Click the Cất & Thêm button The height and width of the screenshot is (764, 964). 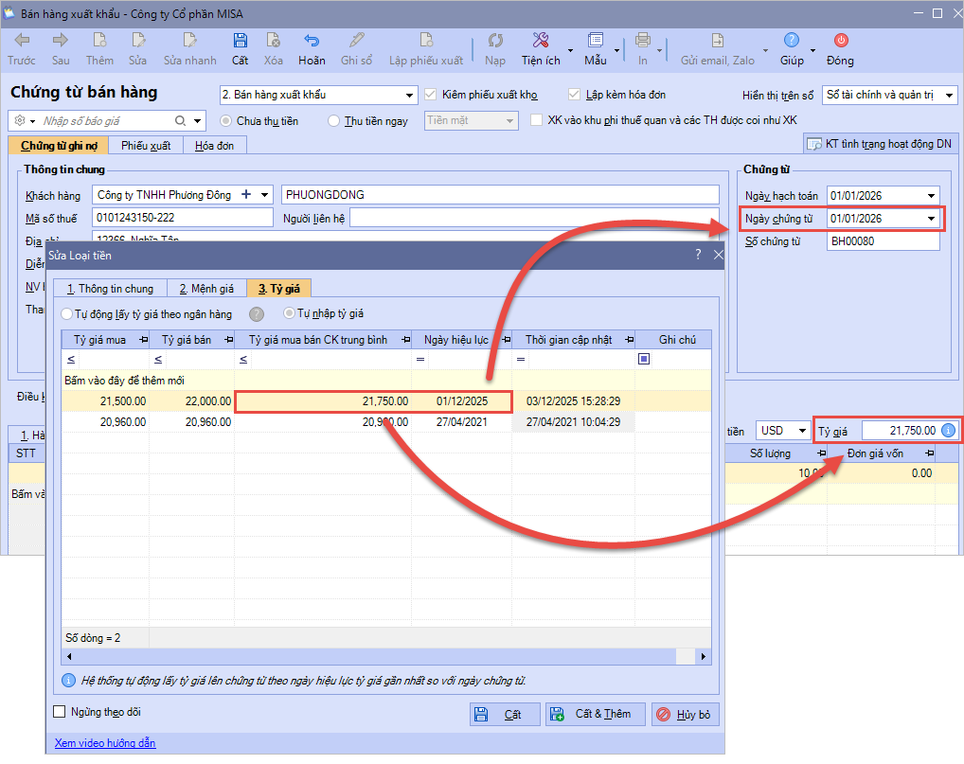(596, 714)
